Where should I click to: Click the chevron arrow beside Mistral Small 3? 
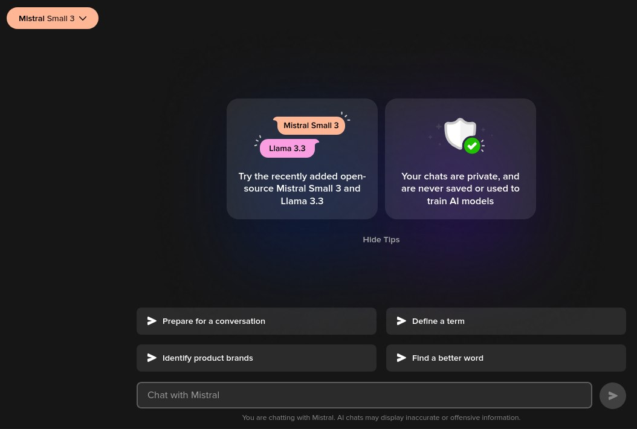(x=83, y=18)
